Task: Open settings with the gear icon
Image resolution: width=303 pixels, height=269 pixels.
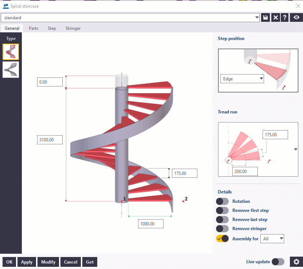Action: pyautogui.click(x=296, y=262)
